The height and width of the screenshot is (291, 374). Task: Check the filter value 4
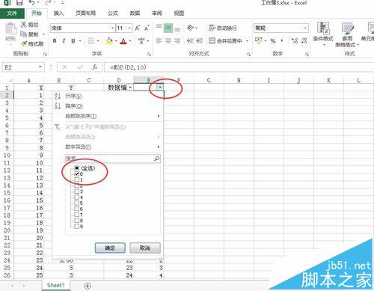(77, 197)
